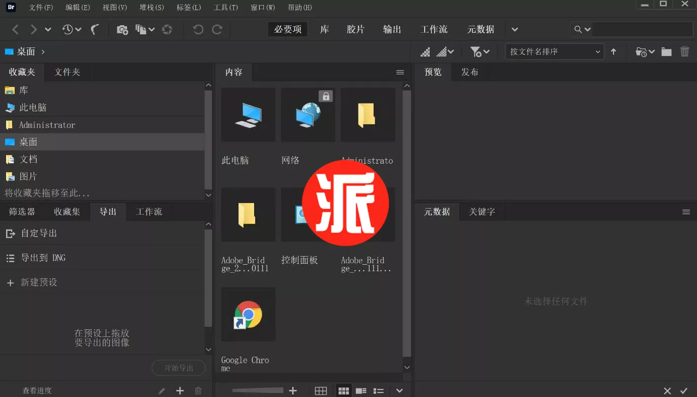The height and width of the screenshot is (397, 697).
Task: Open the 视图(V) menu
Action: tap(114, 8)
